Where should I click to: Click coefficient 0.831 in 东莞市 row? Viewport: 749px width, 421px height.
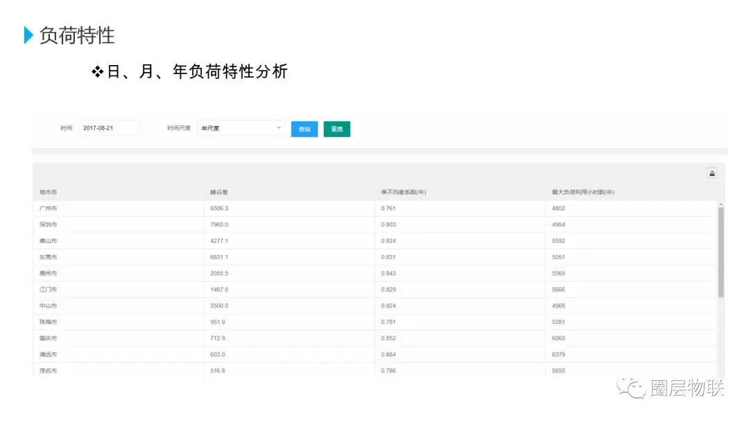coord(388,257)
